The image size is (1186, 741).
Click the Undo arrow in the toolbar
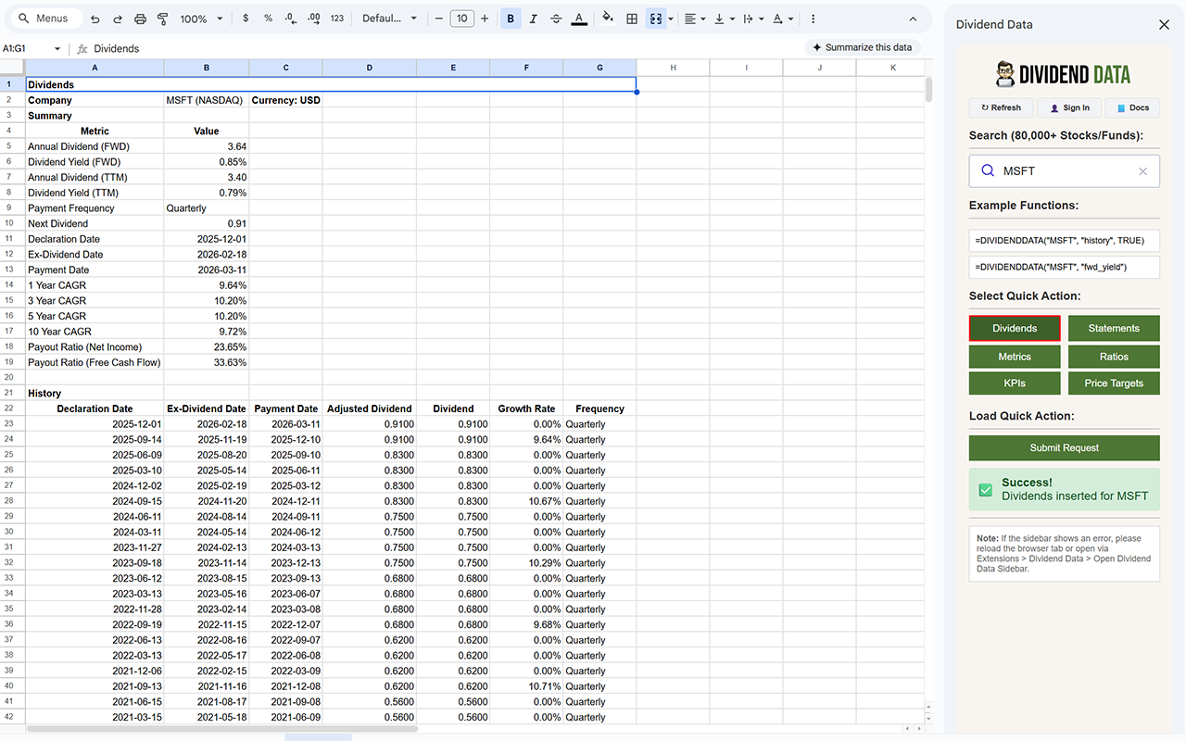point(95,19)
